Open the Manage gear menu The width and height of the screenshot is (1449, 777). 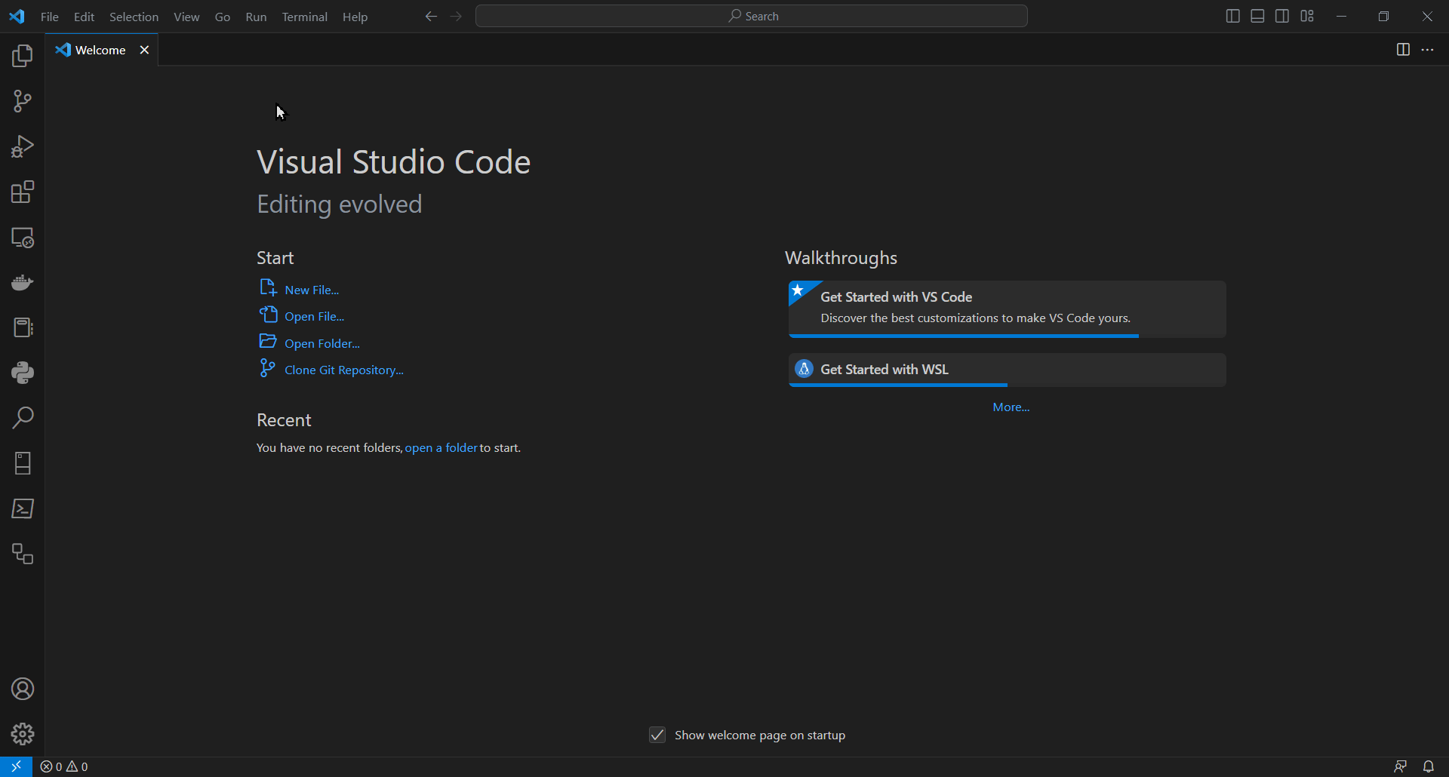tap(23, 734)
